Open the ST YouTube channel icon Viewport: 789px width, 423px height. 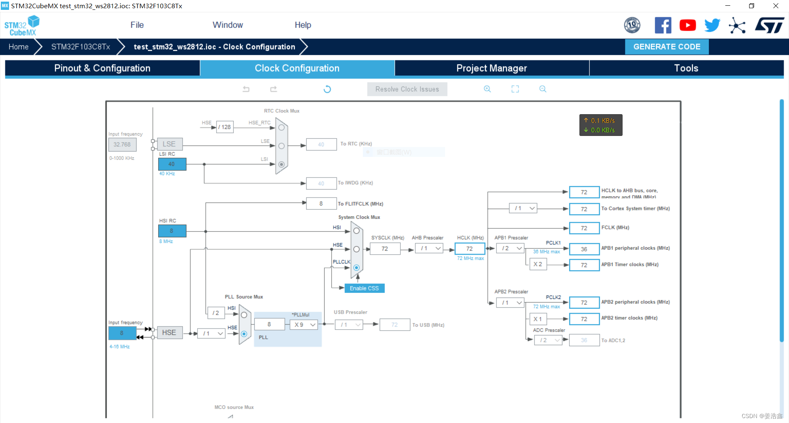(x=687, y=25)
